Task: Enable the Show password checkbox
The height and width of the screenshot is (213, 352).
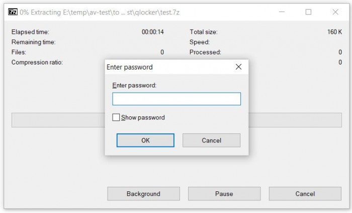Action: click(x=116, y=117)
